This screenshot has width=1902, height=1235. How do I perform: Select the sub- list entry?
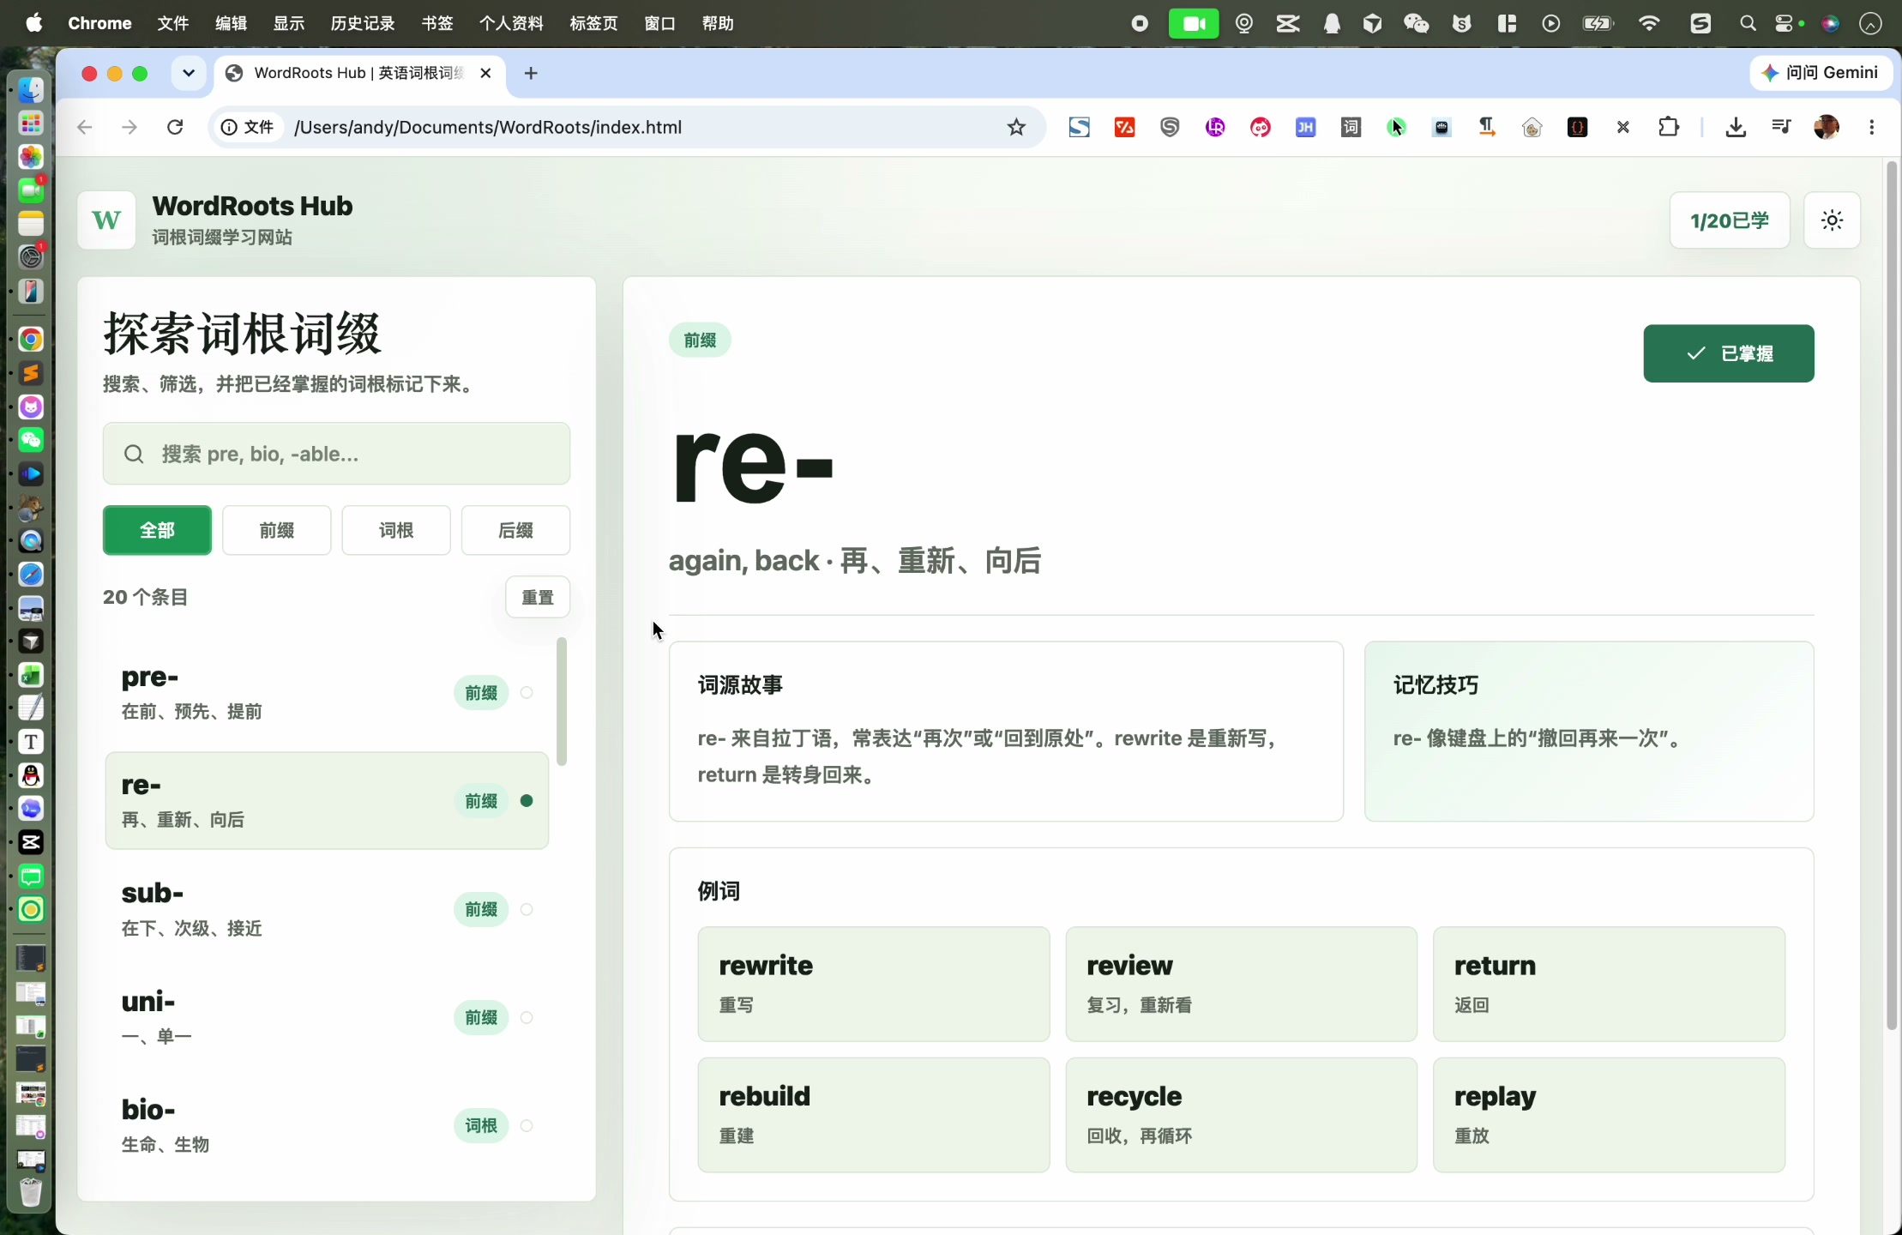click(327, 909)
